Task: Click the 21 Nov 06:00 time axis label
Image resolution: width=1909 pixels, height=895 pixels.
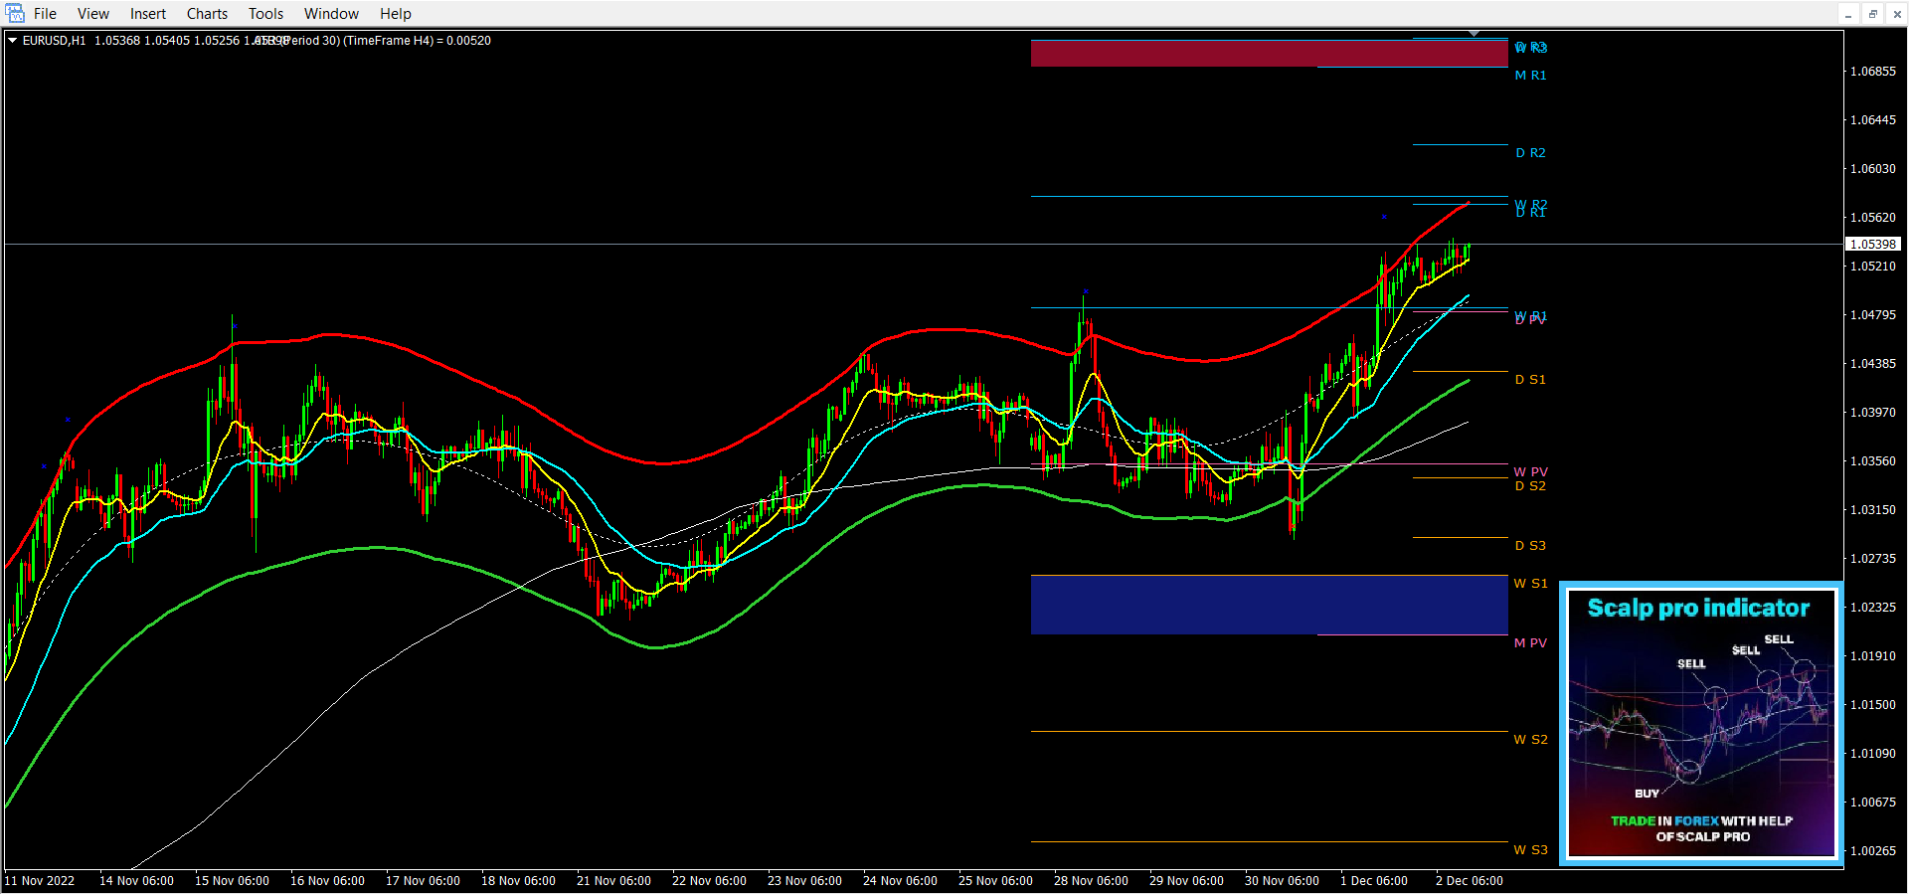Action: click(613, 881)
